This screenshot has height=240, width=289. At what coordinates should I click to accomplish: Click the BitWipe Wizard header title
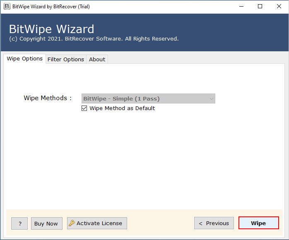[x=52, y=29]
